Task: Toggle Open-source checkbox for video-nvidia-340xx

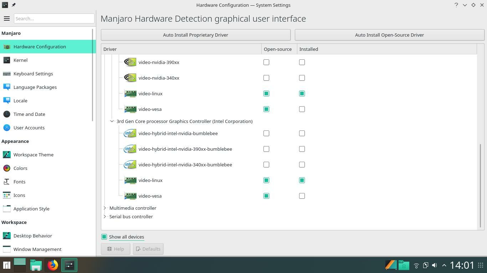Action: tap(266, 78)
